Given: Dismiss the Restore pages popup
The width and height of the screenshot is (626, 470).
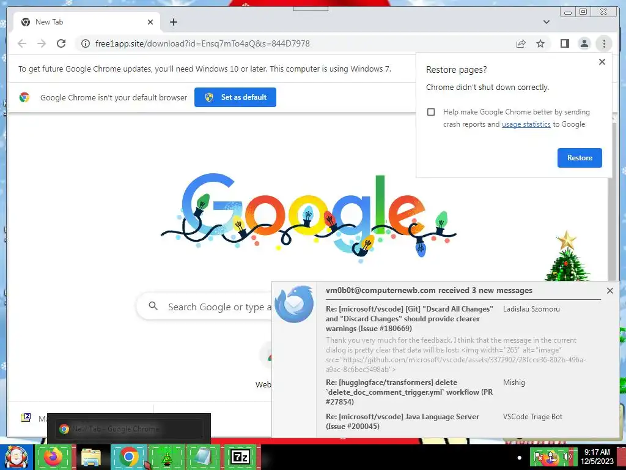Looking at the screenshot, I should 602,62.
